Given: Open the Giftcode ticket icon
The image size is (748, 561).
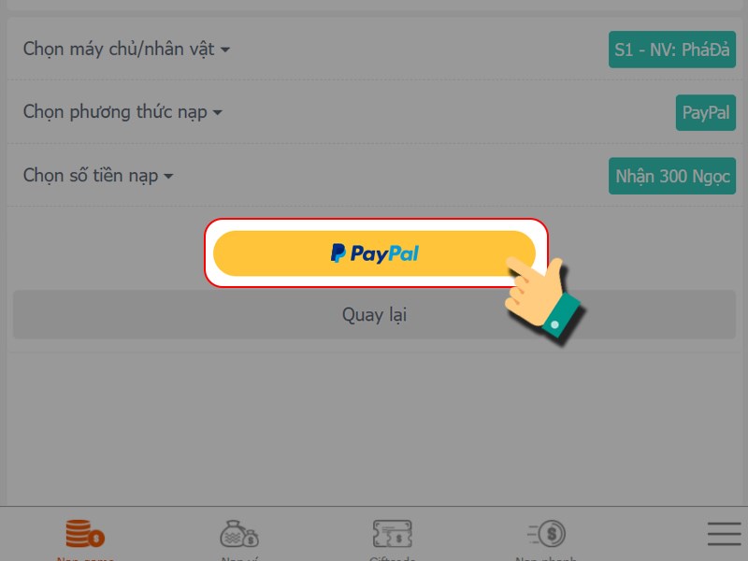Looking at the screenshot, I should (392, 533).
